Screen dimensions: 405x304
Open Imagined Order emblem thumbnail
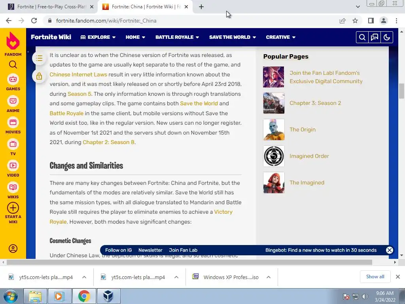pyautogui.click(x=274, y=156)
